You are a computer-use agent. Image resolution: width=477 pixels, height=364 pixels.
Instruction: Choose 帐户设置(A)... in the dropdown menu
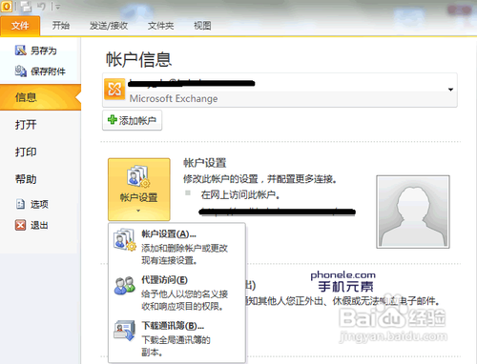pos(176,247)
